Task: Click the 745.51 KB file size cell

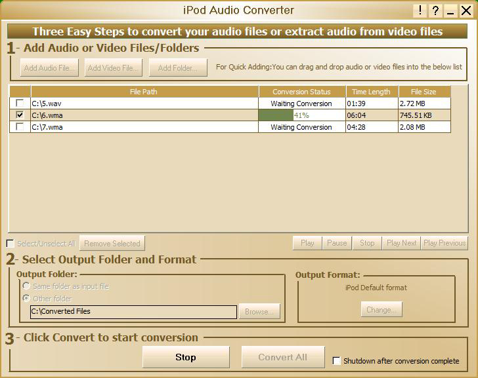Action: [424, 115]
